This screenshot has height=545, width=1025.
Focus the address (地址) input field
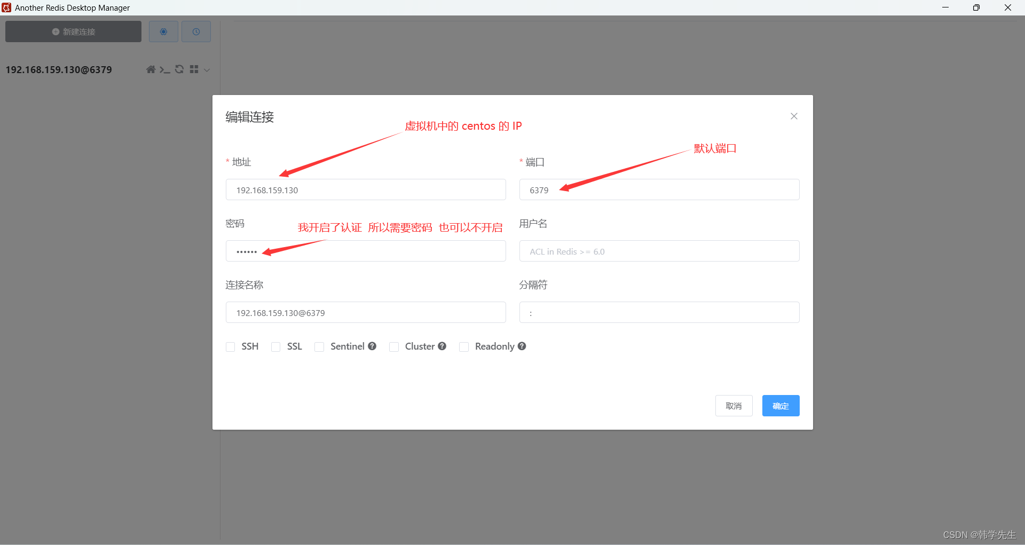point(366,189)
